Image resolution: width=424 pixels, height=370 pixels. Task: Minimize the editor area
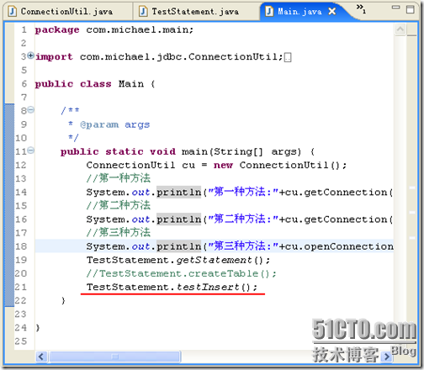tap(395, 8)
